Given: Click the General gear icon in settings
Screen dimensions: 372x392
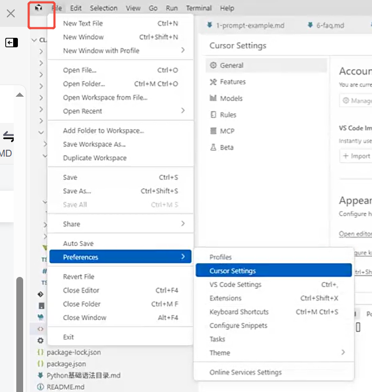Looking at the screenshot, I should tap(213, 65).
